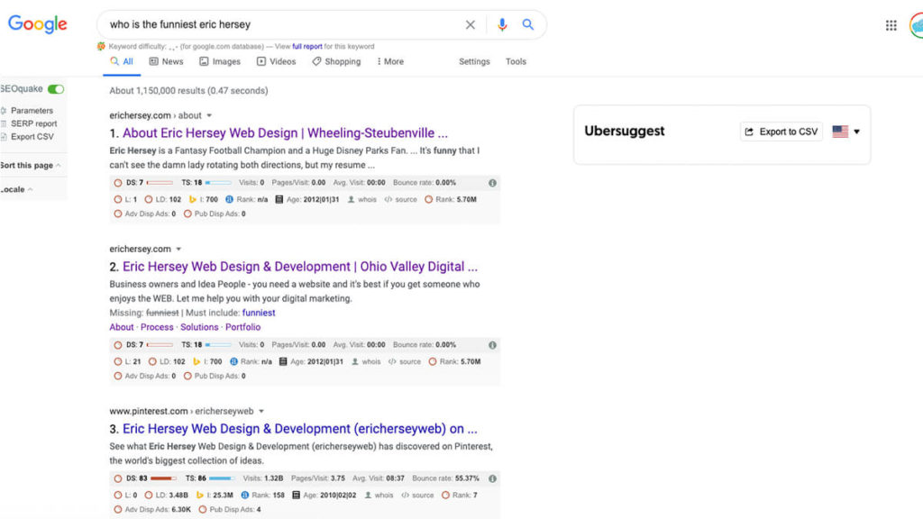Toggle the SEOquake switch off
This screenshot has height=519, width=923.
pyautogui.click(x=56, y=89)
